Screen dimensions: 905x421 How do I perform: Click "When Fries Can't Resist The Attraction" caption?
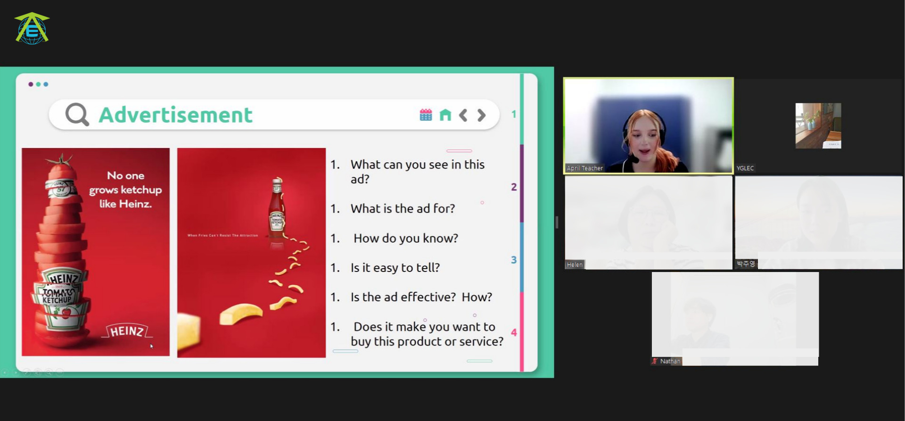[x=222, y=235]
